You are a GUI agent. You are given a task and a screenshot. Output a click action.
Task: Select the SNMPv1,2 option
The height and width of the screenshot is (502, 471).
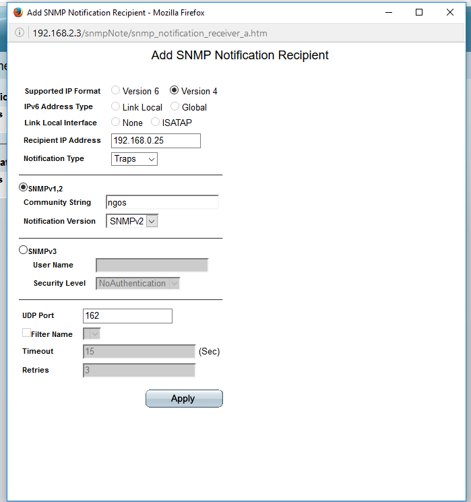pyautogui.click(x=24, y=187)
